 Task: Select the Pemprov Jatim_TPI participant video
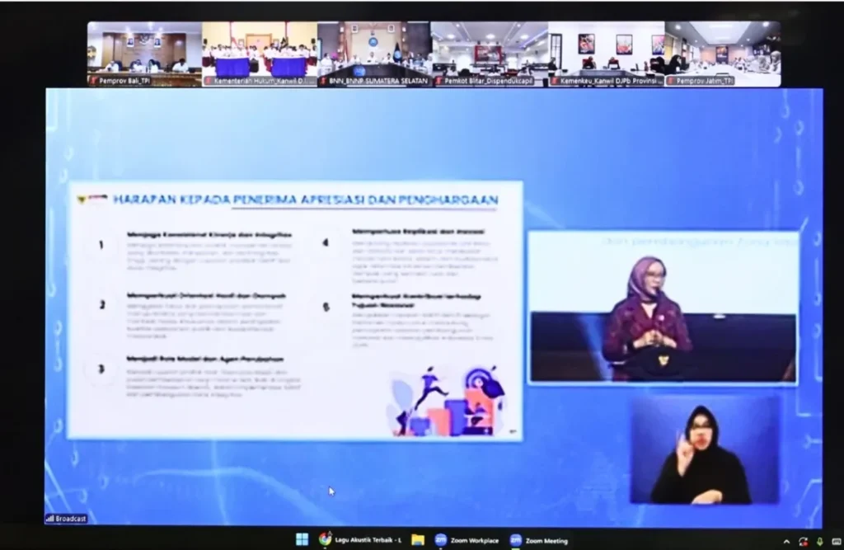pyautogui.click(x=723, y=54)
